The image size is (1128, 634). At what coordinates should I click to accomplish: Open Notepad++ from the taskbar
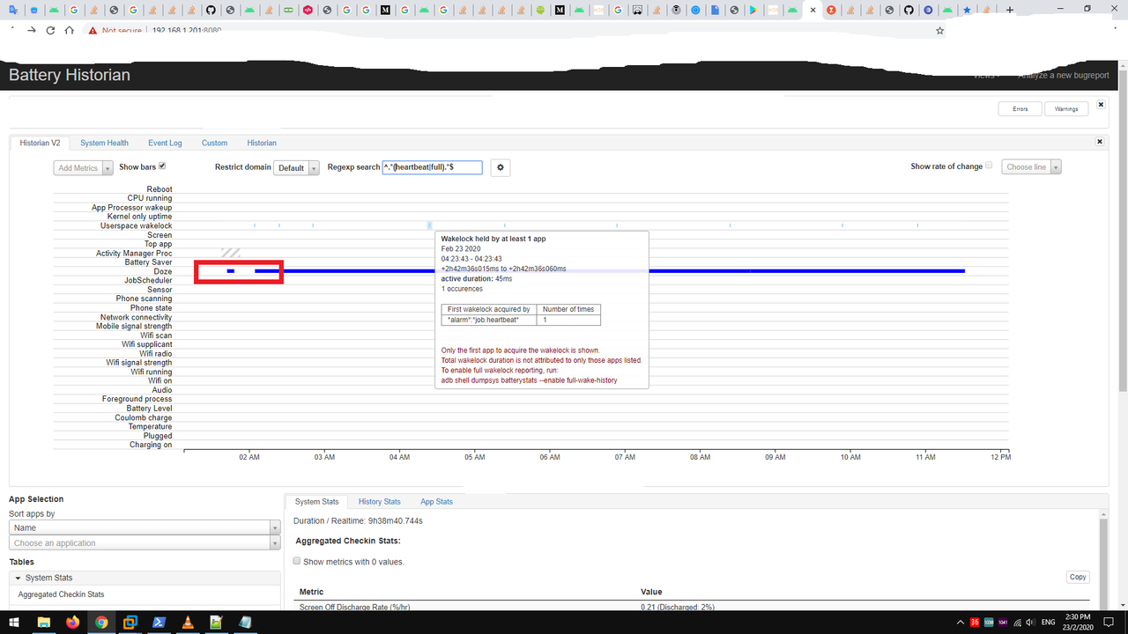pos(216,622)
